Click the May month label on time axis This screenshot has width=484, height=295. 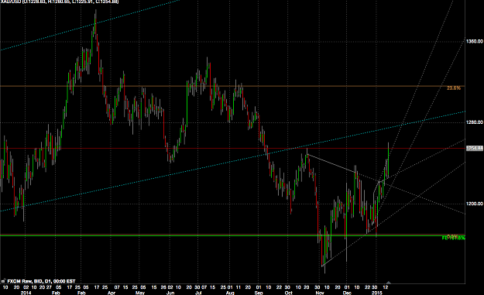pos(140,293)
